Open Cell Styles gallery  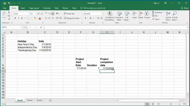pyautogui.click(x=127, y=16)
